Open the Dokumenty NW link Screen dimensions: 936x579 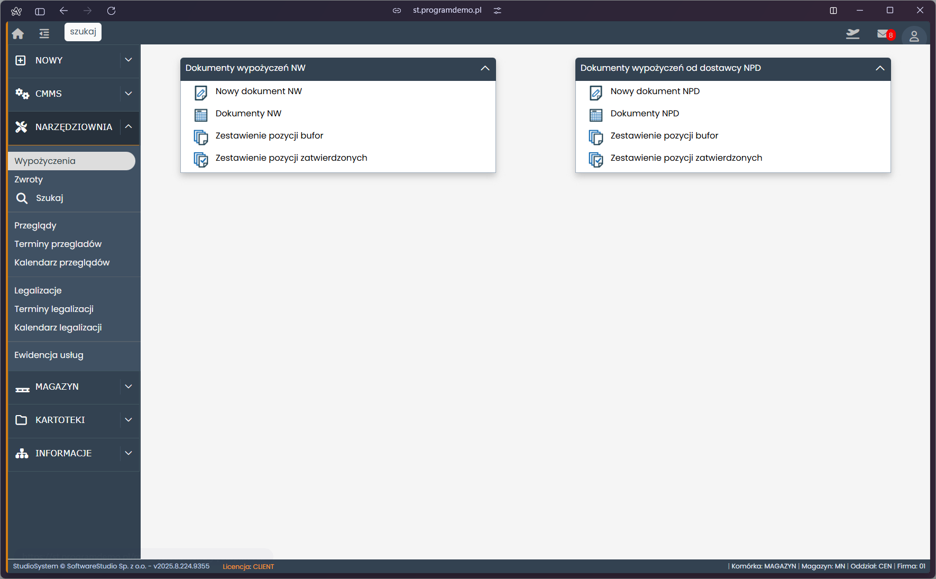pyautogui.click(x=249, y=114)
